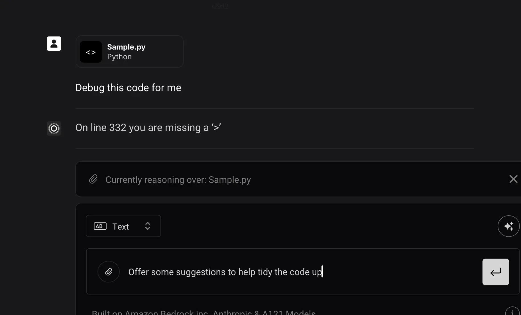Click the up-down chevrons on Text selector
The height and width of the screenshot is (315, 521).
148,226
